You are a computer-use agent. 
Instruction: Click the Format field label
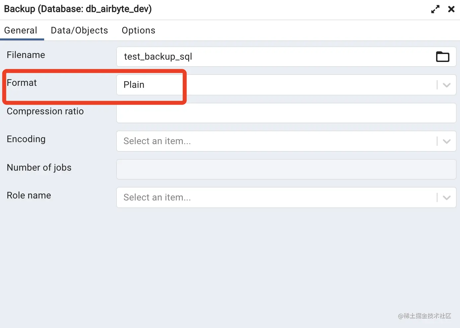22,83
